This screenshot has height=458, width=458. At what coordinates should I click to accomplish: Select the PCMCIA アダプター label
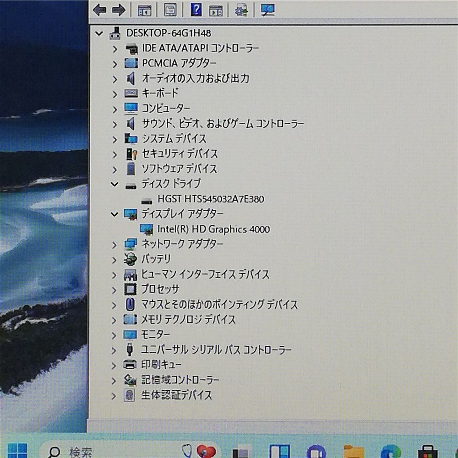(180, 63)
